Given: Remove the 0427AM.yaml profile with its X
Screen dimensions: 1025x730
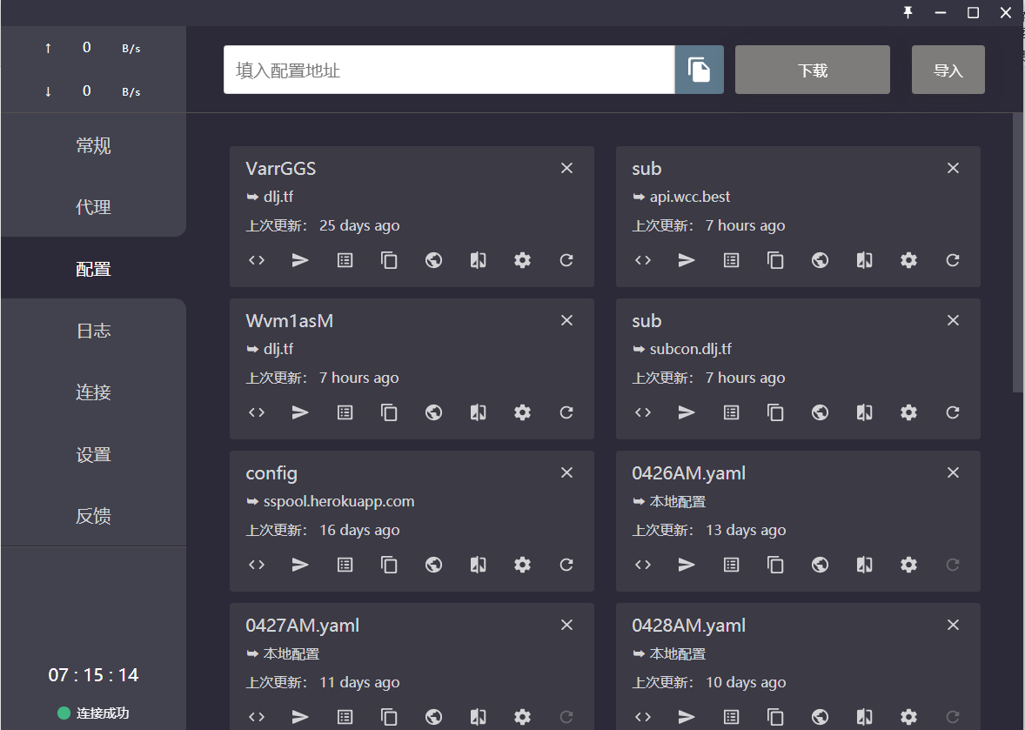Looking at the screenshot, I should (x=566, y=625).
